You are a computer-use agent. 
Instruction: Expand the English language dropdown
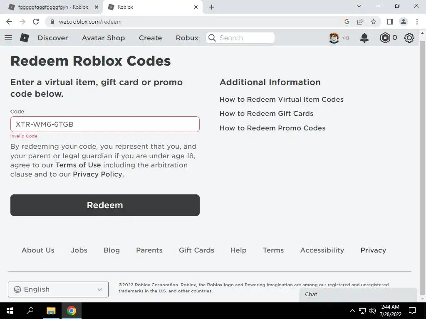click(58, 290)
